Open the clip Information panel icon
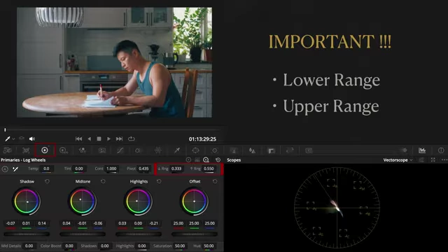This screenshot has height=252, width=448. [x=441, y=150]
